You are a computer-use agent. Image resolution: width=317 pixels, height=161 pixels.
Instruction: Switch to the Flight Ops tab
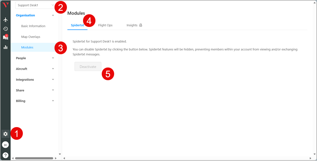coord(105,25)
